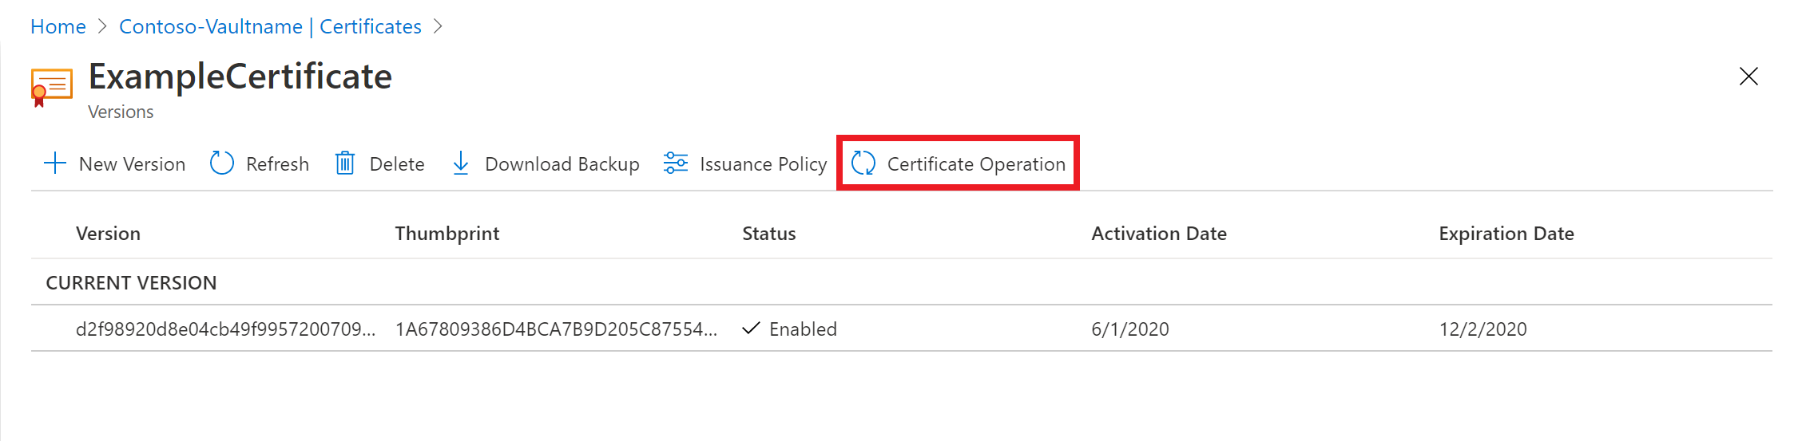Choose Download Backup text in toolbar

point(562,164)
